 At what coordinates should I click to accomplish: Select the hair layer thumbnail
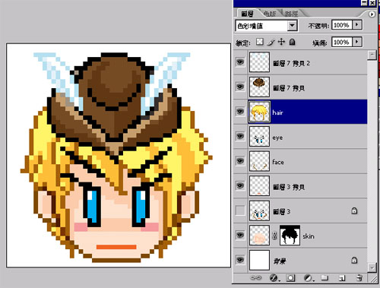[x=259, y=112]
